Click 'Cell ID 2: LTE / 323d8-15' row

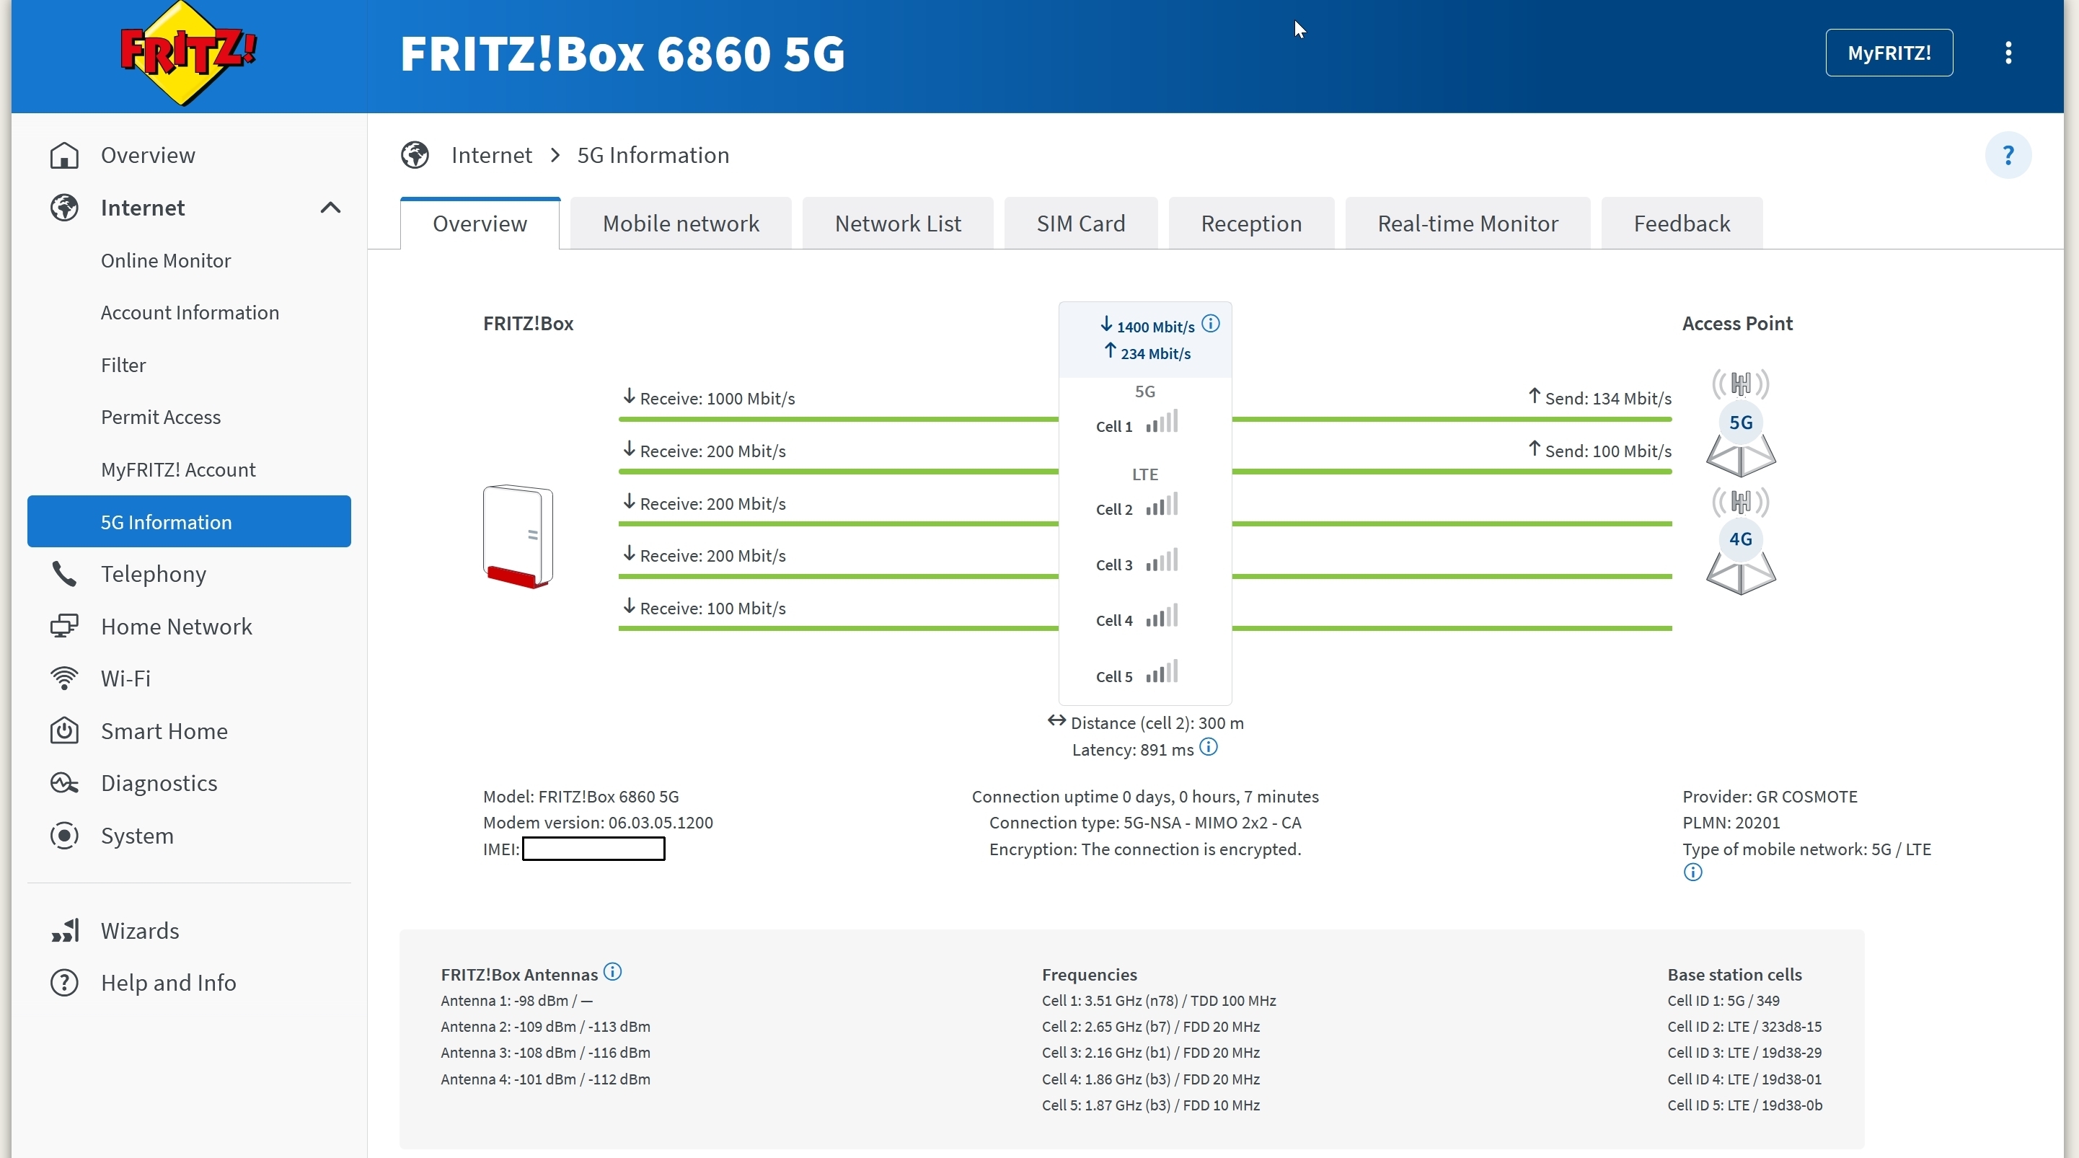tap(1744, 1027)
